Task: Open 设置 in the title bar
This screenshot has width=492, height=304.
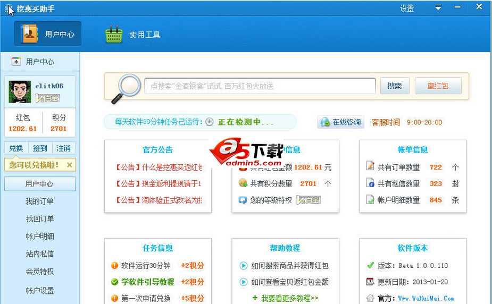Action: pyautogui.click(x=407, y=9)
